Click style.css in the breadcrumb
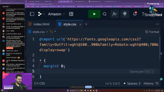164x92 pixels. (x=39, y=32)
